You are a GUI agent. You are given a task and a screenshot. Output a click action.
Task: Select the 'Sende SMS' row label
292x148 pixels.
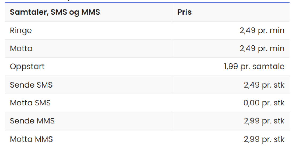[31, 85]
